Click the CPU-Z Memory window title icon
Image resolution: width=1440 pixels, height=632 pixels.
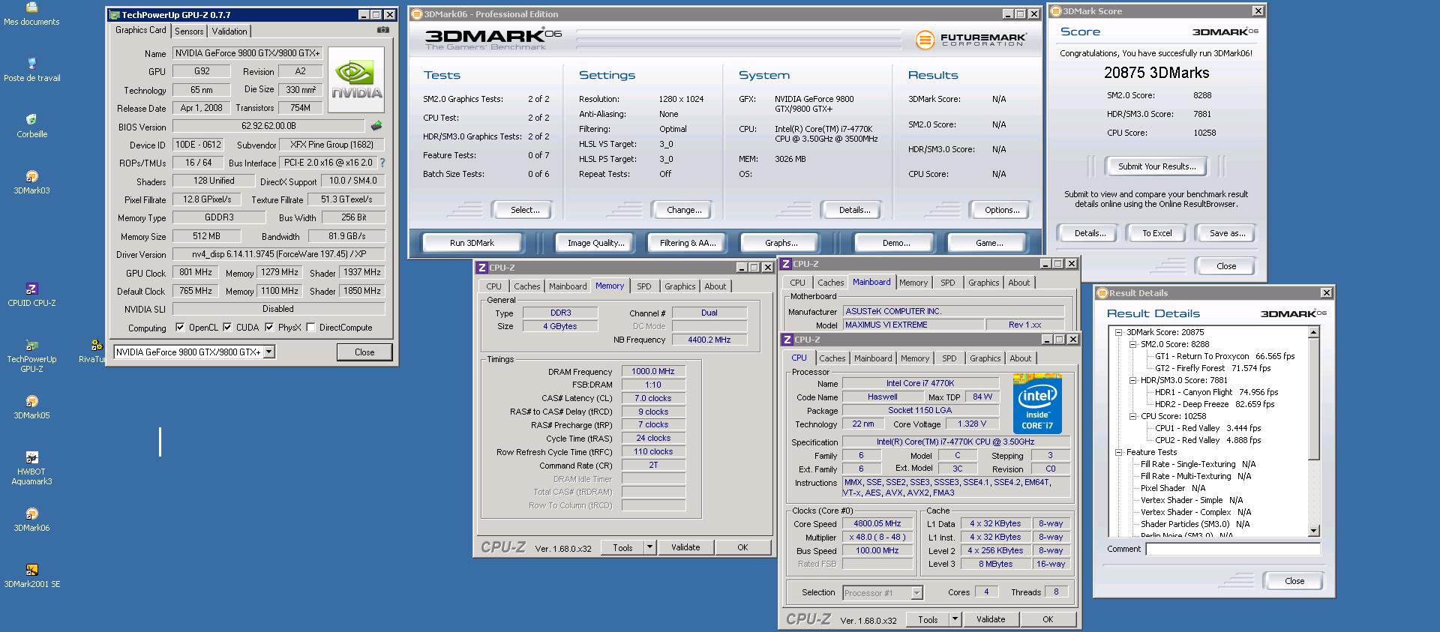click(482, 268)
